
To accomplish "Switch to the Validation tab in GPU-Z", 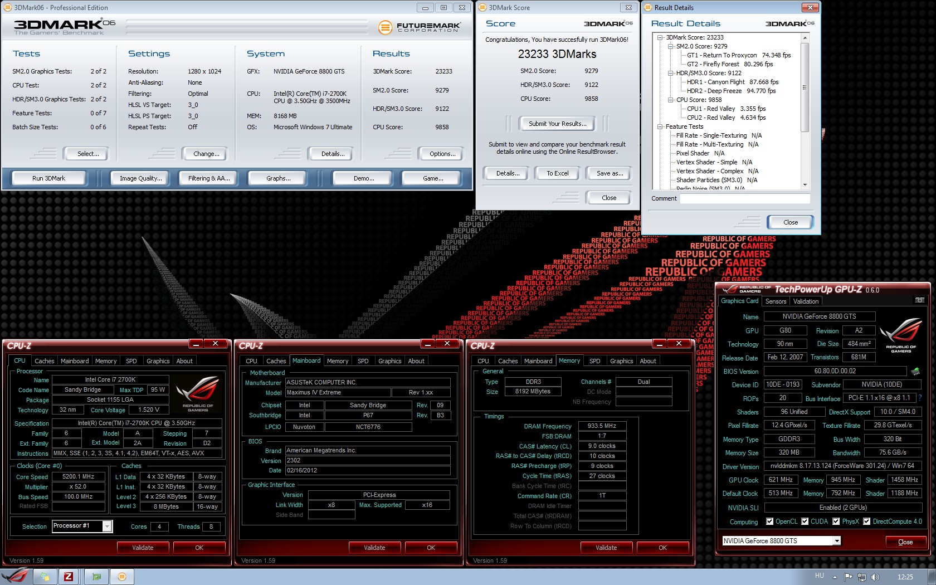I will 806,301.
